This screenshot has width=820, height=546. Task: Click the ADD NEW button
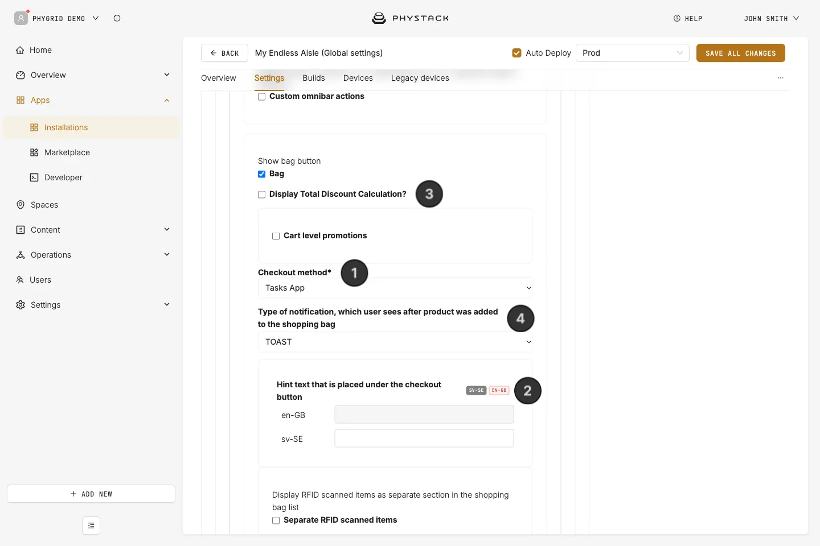[x=91, y=494]
